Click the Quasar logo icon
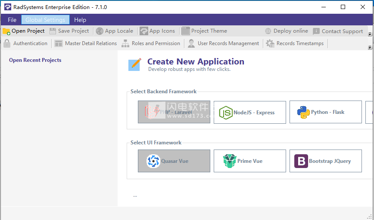This screenshot has width=374, height=220. click(x=153, y=161)
